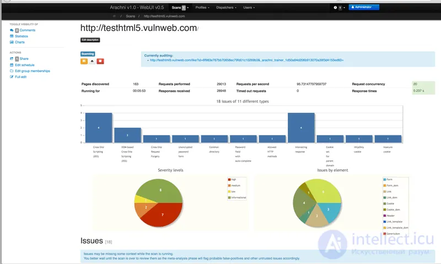Click the Unencrypted password form bar

point(185,139)
